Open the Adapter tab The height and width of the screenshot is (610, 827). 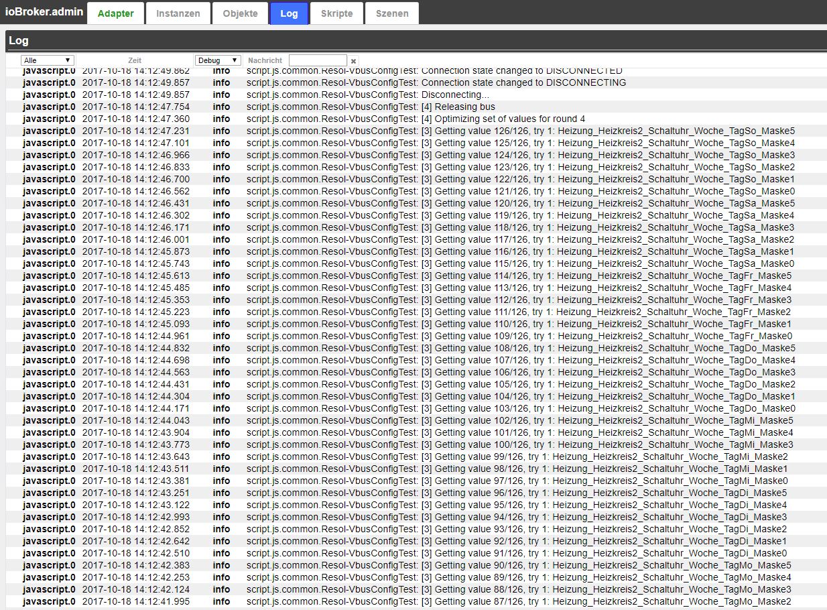point(115,13)
